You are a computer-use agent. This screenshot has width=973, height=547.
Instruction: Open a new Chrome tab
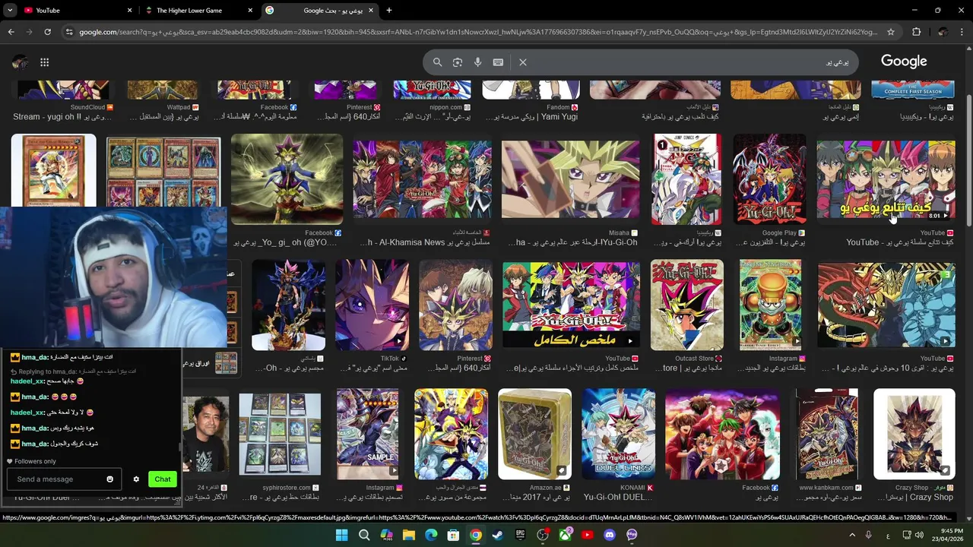coord(389,11)
